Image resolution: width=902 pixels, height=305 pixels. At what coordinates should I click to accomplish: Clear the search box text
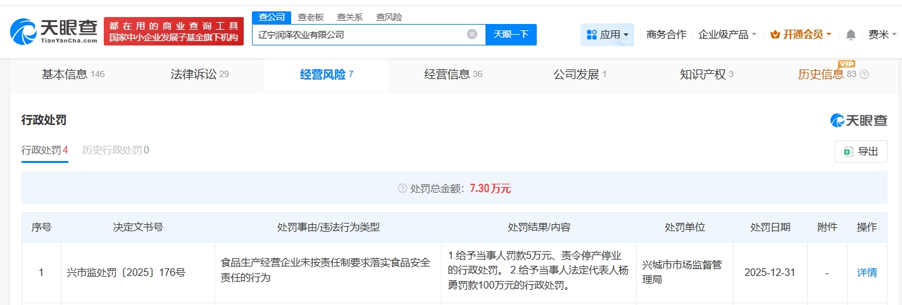point(472,34)
